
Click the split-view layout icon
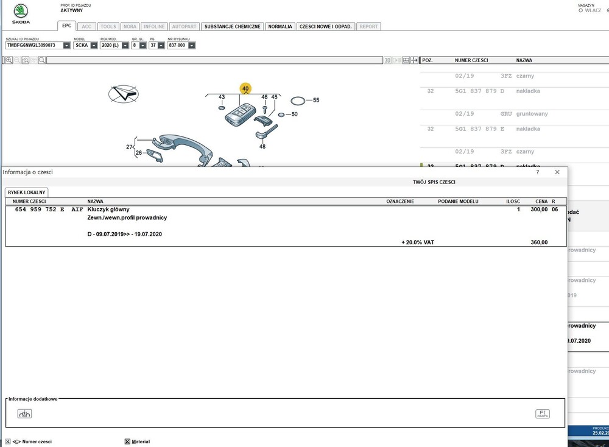click(406, 60)
